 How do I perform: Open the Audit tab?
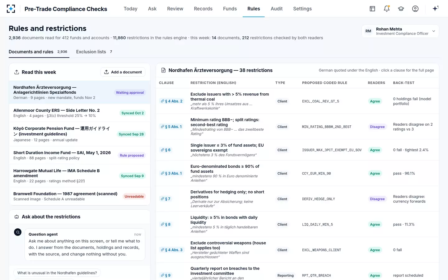277,9
